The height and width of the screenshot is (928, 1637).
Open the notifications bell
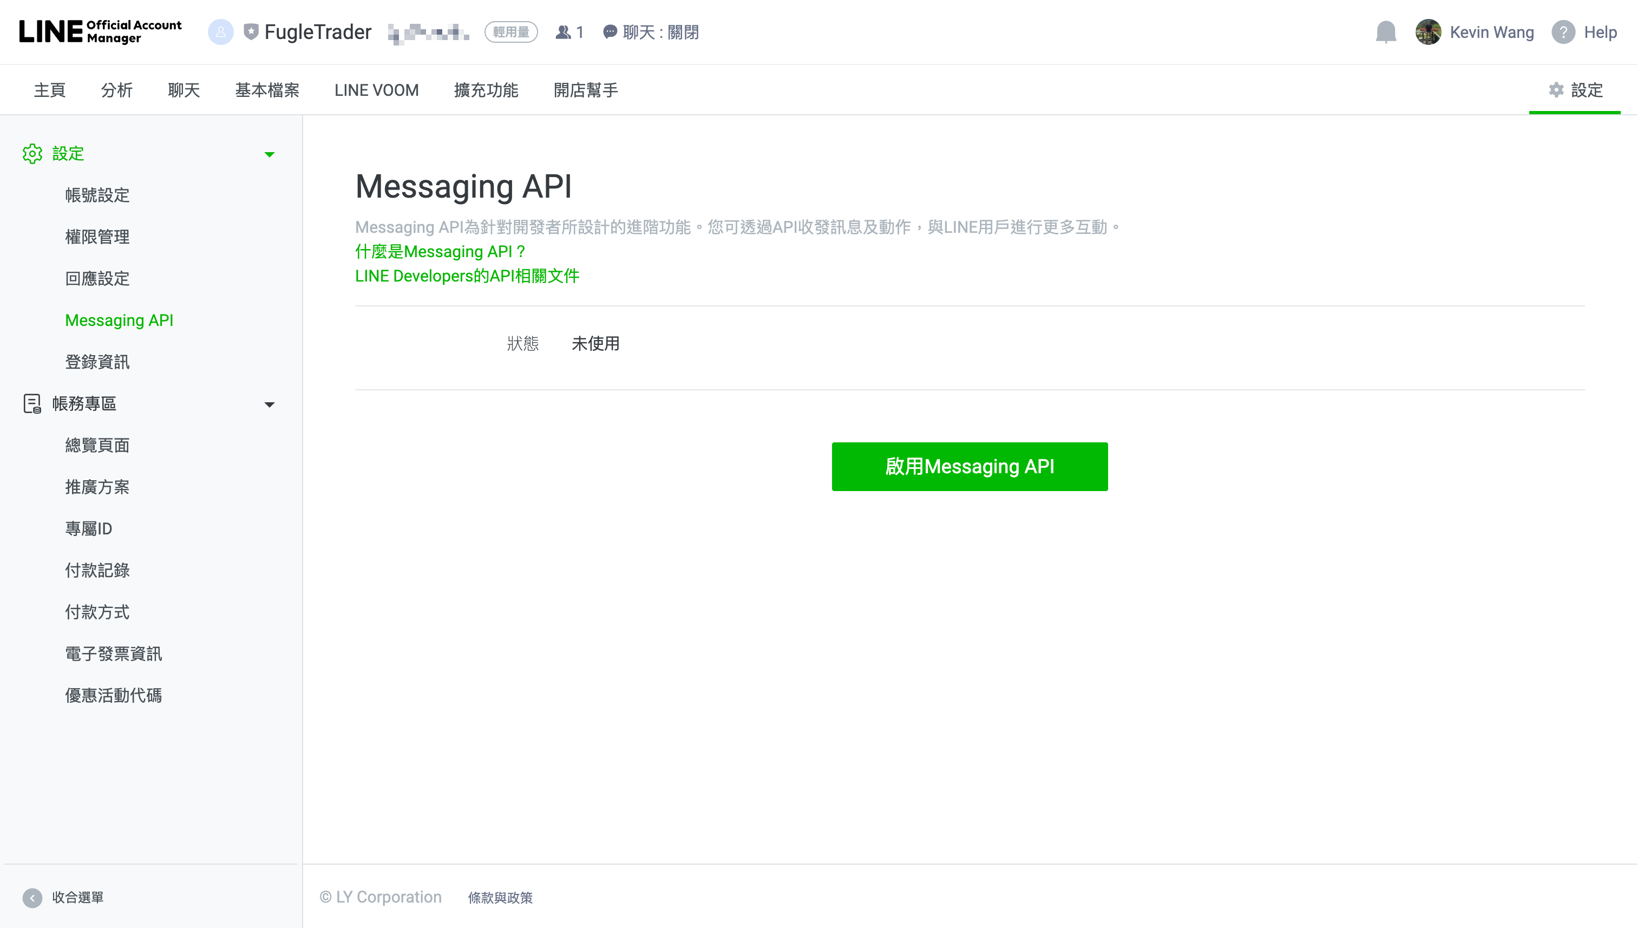pyautogui.click(x=1386, y=32)
